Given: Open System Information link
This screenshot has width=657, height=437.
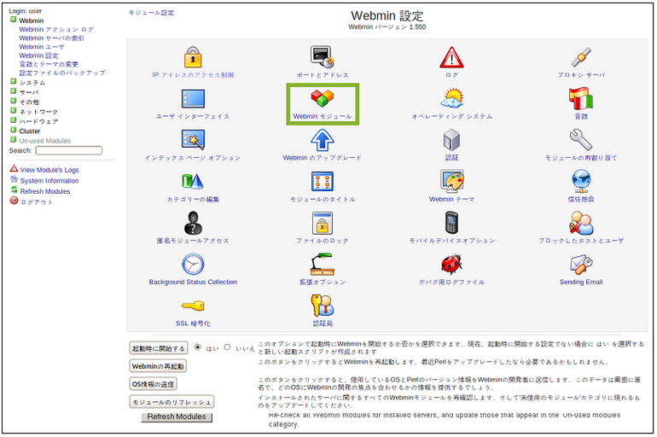Looking at the screenshot, I should (x=49, y=181).
